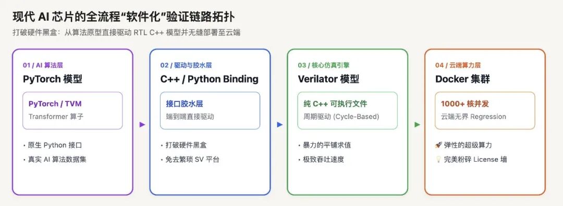The image size is (563, 206).
Task: Select the 1000+ 核并发 inner box
Action: pos(485,111)
